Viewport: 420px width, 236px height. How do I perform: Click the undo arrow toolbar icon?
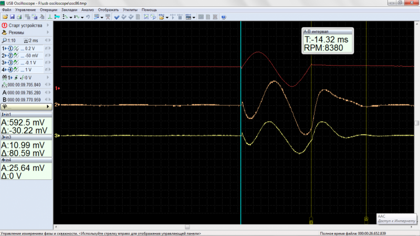pos(88,17)
